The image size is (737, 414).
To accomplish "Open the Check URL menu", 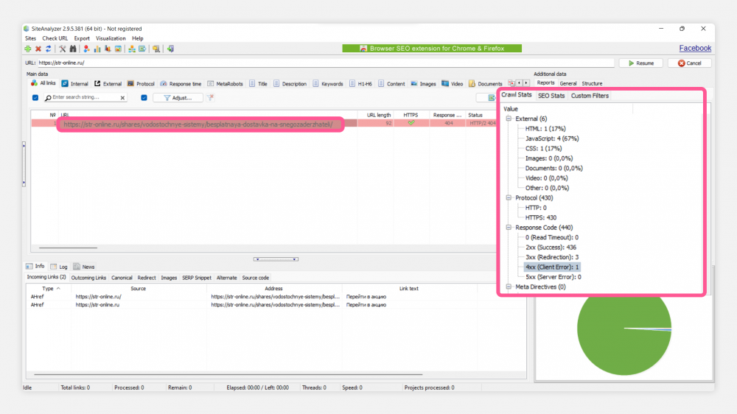I will 55,38.
